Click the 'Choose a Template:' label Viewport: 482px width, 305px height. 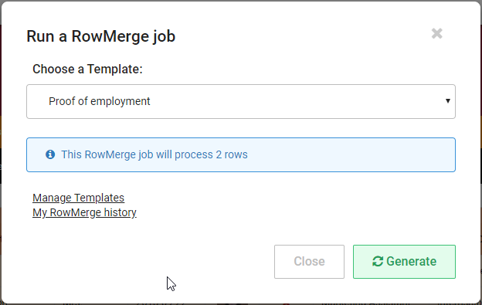click(87, 69)
